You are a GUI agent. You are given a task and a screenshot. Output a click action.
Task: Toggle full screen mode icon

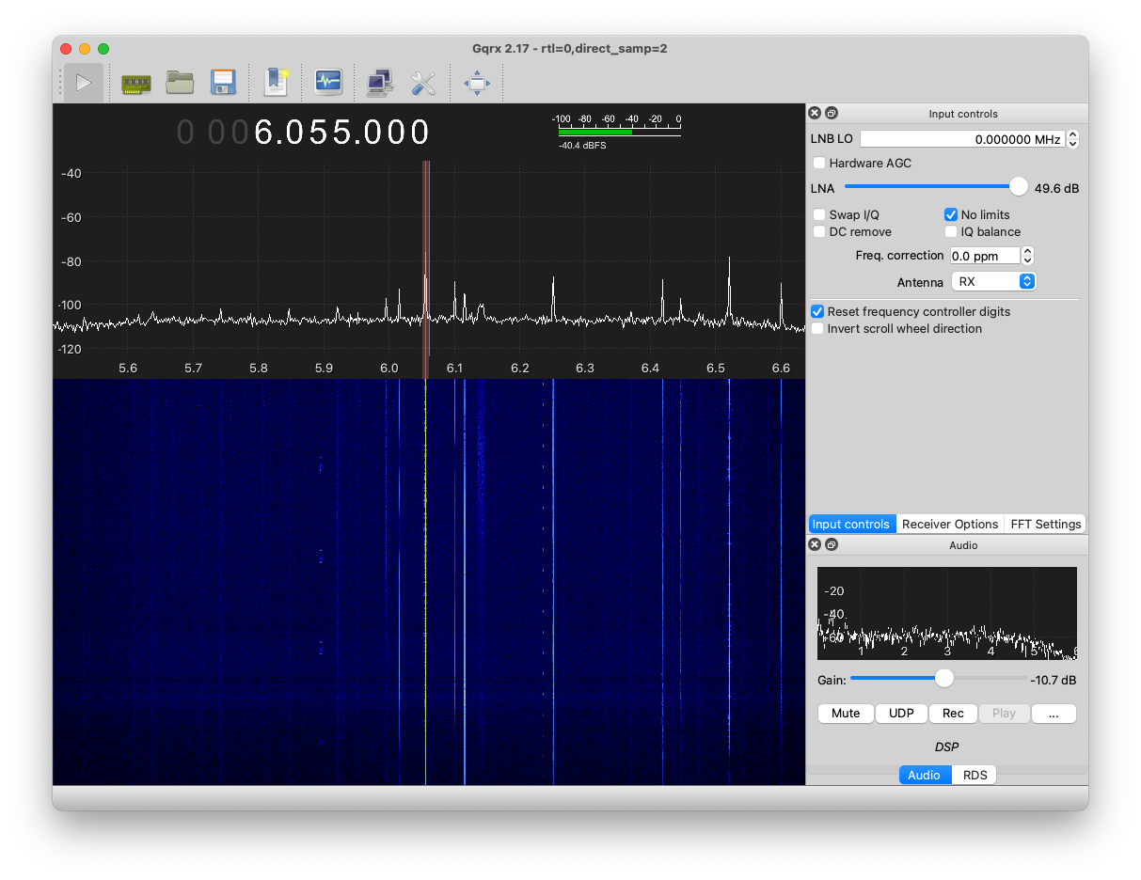(477, 83)
